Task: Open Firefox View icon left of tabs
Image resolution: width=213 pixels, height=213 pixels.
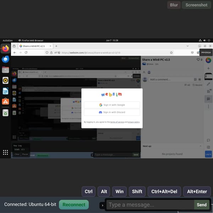Action: click(14, 46)
